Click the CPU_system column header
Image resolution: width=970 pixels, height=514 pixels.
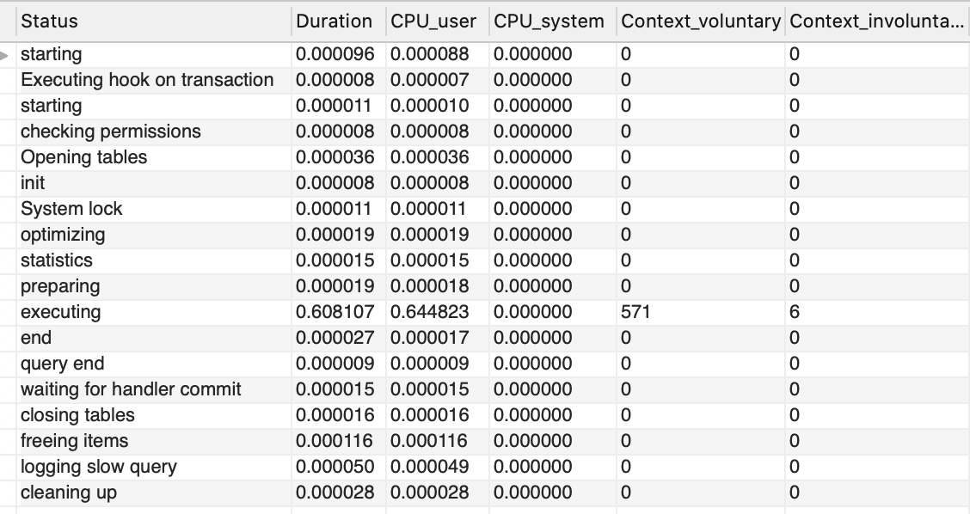point(549,21)
